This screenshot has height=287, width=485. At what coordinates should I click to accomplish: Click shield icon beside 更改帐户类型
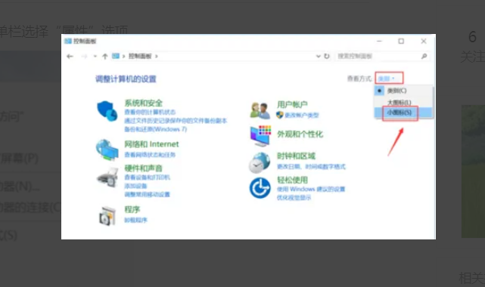tap(280, 115)
